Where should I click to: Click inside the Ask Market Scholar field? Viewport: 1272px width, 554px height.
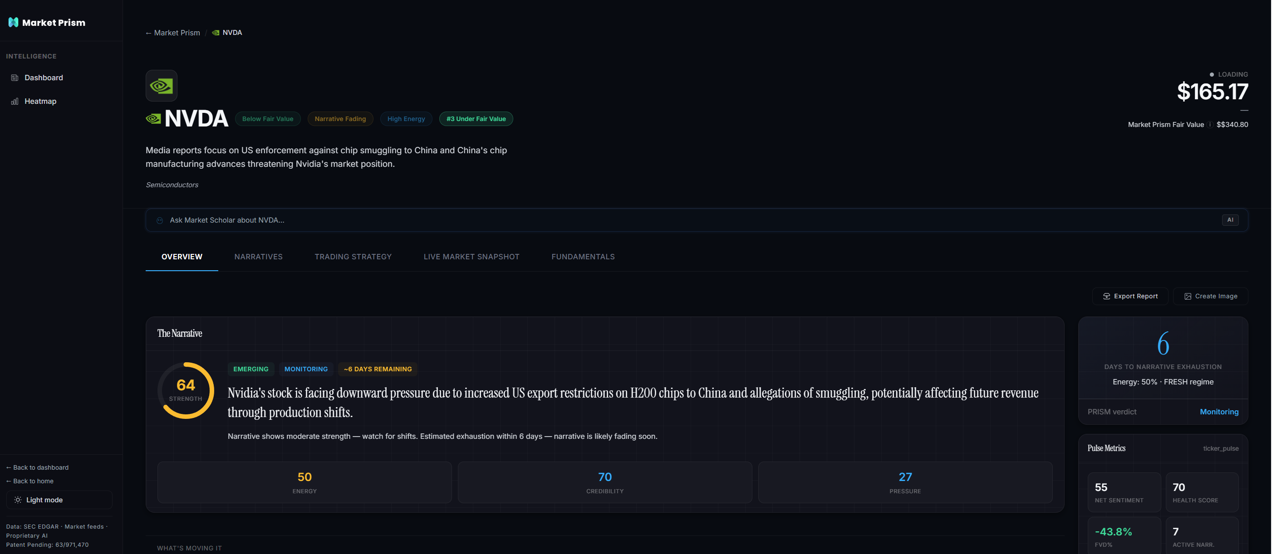point(444,220)
